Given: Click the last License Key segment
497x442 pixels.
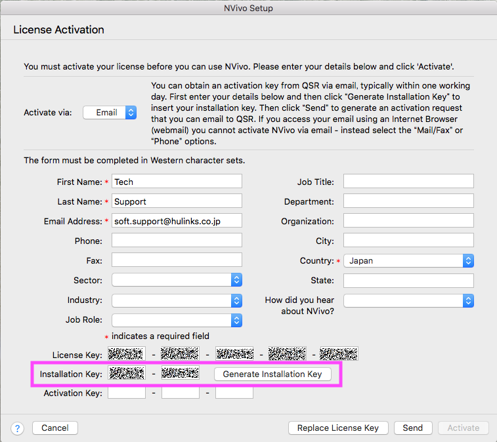Looking at the screenshot, I should (x=339, y=353).
